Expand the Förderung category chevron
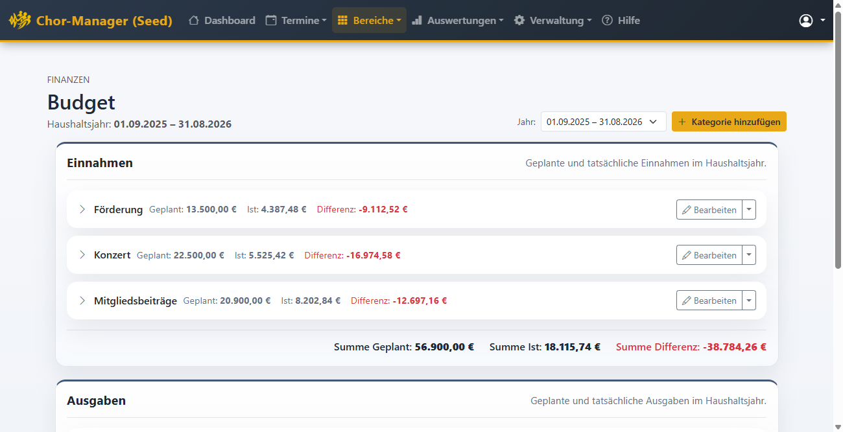Screen dimensions: 843x432 point(82,209)
